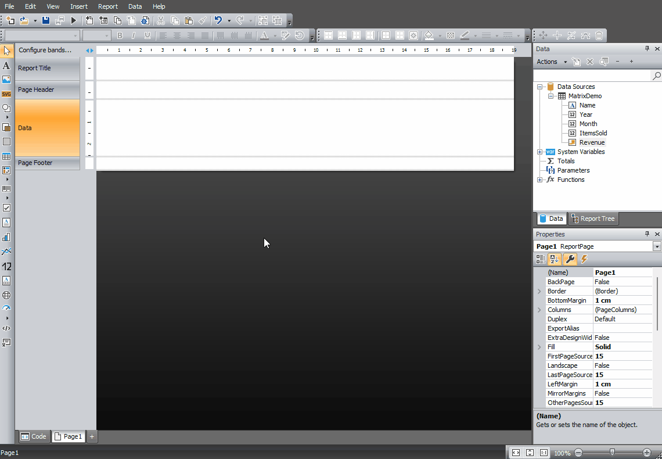
Task: Select the Barcode object tool
Action: point(6,189)
